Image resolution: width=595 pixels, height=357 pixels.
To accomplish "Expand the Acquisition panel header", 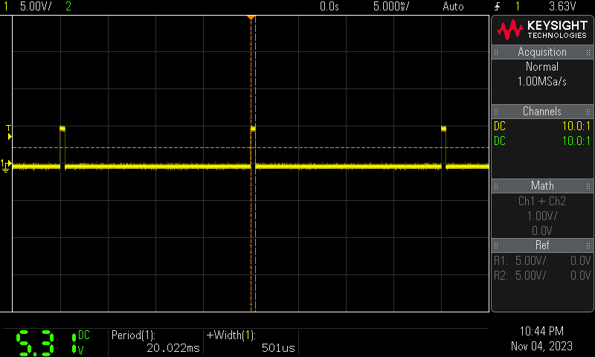I will [x=542, y=52].
